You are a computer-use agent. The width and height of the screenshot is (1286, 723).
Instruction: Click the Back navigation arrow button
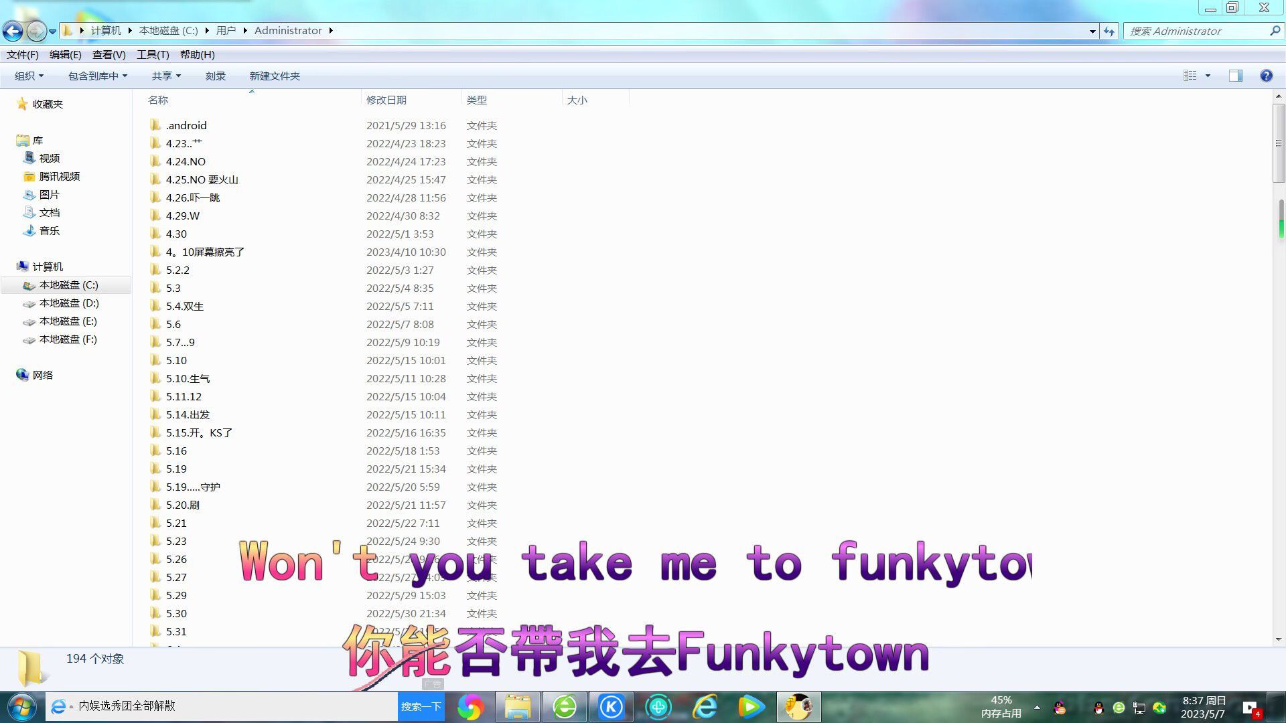point(13,31)
